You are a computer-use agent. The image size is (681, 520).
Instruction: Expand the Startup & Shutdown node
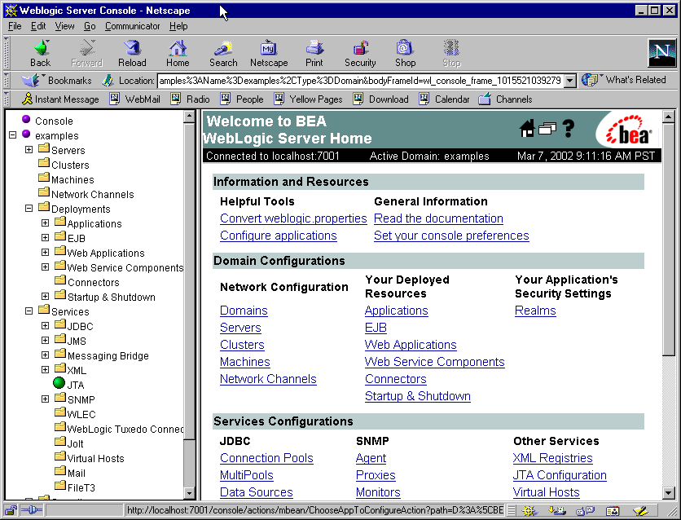click(45, 297)
